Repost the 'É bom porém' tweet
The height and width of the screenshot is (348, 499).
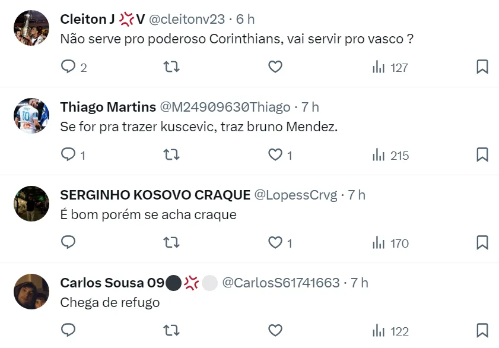coord(171,243)
